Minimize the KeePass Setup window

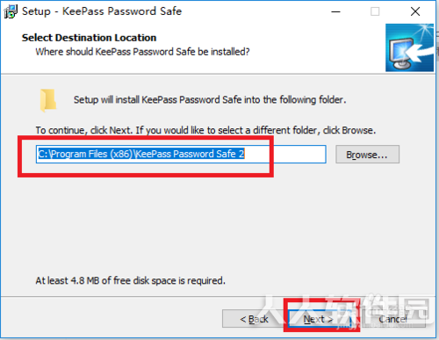[x=335, y=11]
